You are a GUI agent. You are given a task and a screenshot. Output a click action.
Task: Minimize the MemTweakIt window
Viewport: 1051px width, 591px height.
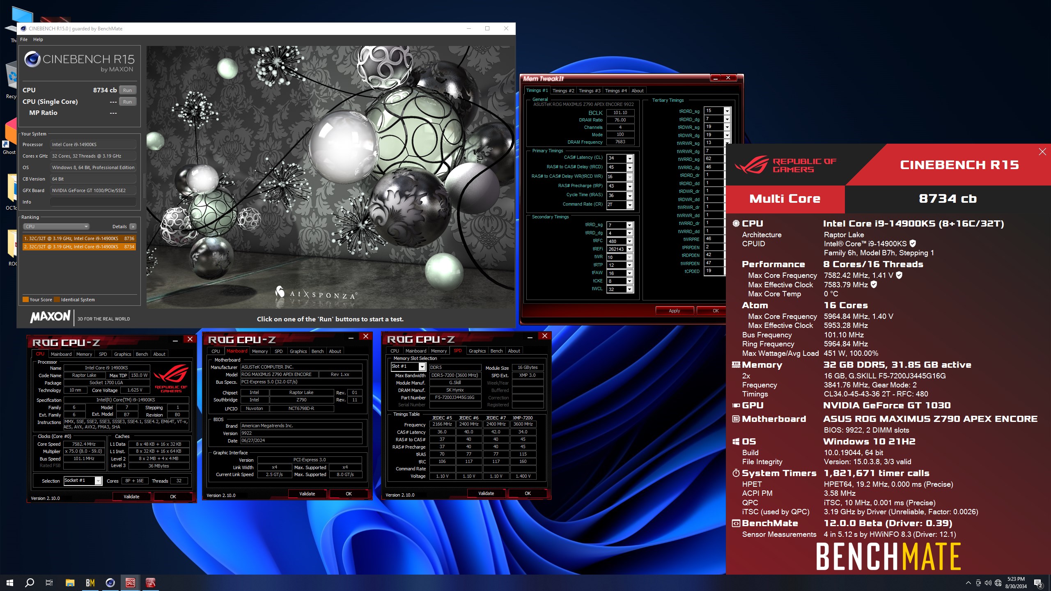pyautogui.click(x=716, y=78)
